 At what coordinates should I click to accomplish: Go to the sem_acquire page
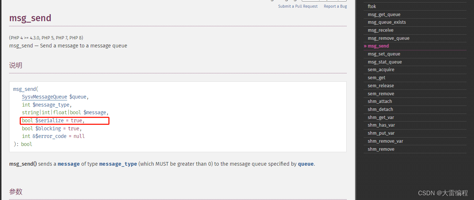381,70
